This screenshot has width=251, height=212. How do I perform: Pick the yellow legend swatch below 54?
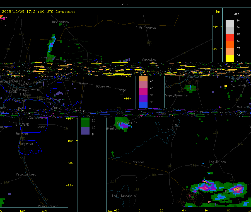click(x=230, y=58)
